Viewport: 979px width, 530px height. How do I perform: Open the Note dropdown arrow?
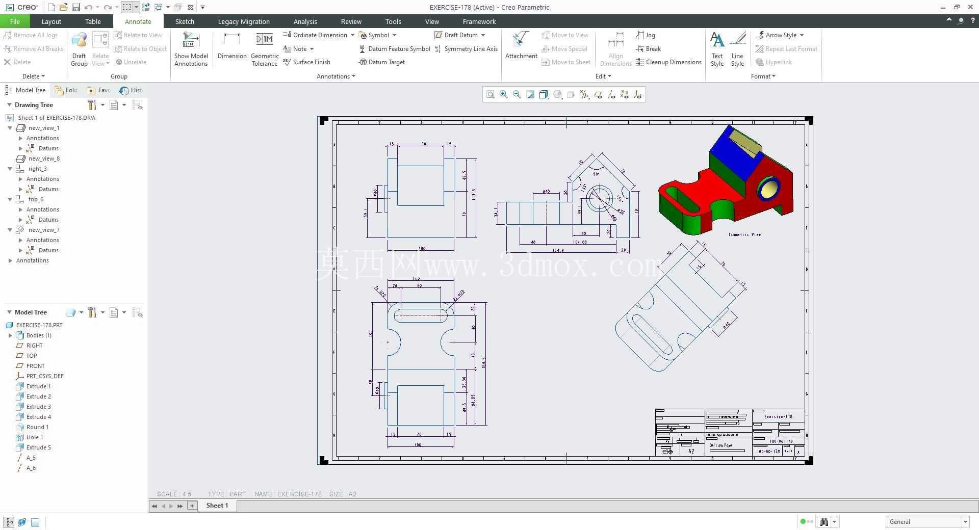pyautogui.click(x=312, y=49)
